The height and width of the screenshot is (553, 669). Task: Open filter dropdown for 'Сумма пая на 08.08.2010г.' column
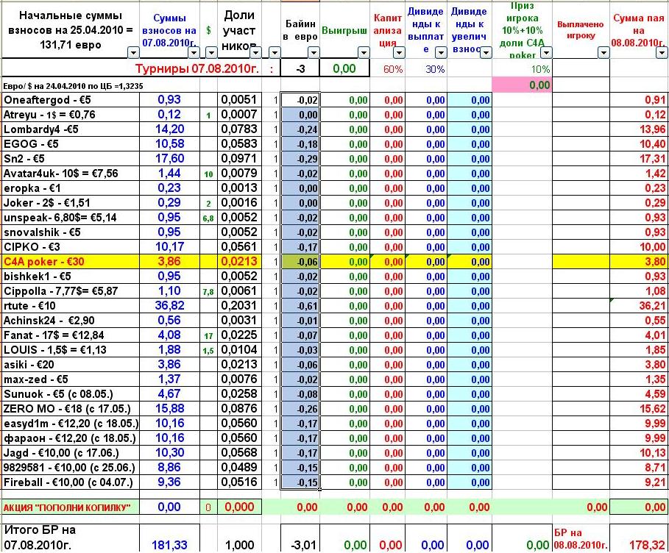(x=662, y=52)
